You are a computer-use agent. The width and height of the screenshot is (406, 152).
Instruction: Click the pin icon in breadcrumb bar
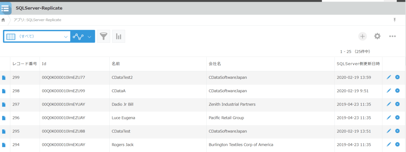pos(394,20)
